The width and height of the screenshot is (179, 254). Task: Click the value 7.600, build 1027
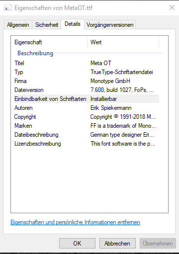coord(122,90)
